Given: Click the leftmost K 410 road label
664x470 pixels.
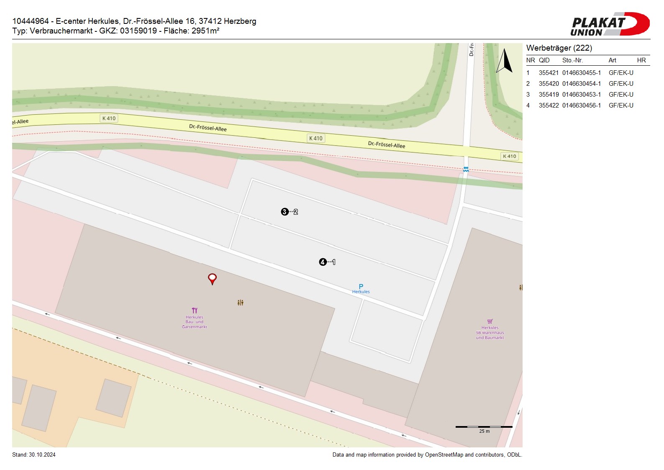Looking at the screenshot, I should (x=109, y=118).
